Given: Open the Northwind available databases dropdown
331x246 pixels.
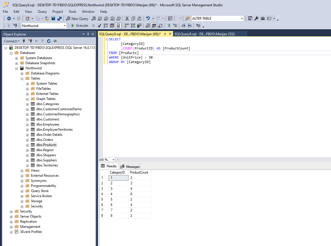Looking at the screenshot, I should [65, 26].
